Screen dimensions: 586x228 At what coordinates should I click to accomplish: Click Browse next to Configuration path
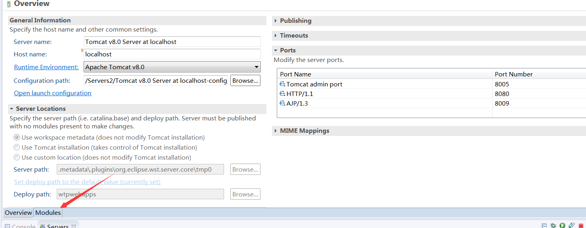click(245, 80)
